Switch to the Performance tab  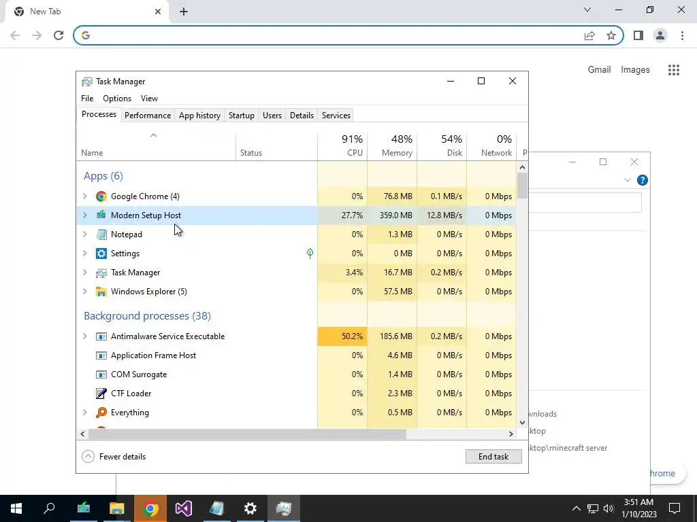[148, 116]
